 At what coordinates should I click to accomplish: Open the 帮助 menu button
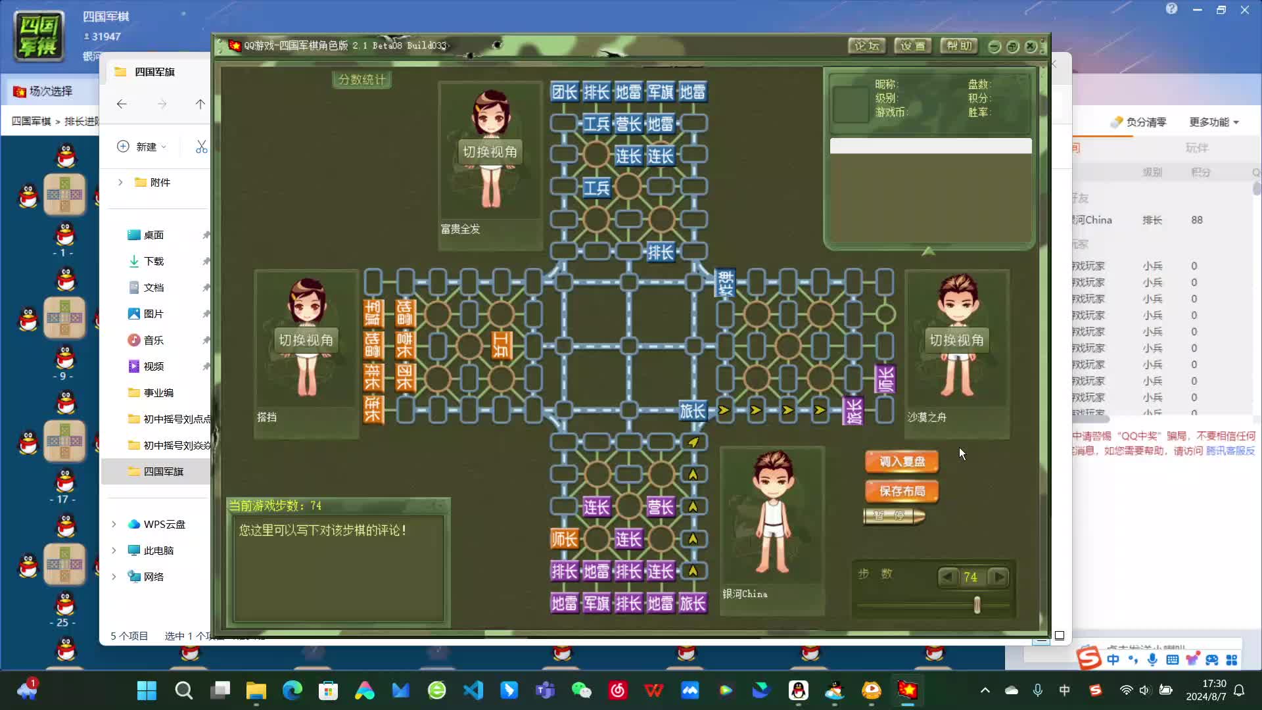[959, 45]
